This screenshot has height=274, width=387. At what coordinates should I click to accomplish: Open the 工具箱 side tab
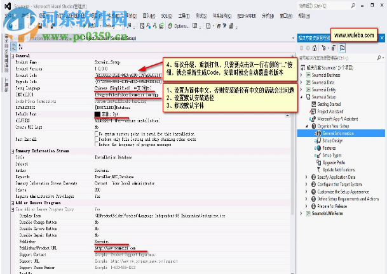(6, 85)
